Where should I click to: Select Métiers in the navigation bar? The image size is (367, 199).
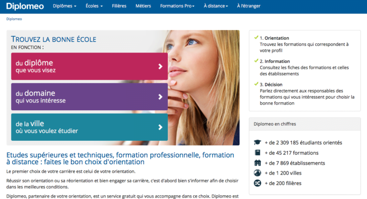click(x=142, y=6)
